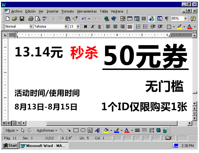199x153 pixels.
Task: Select the Format Painter brush icon
Action: (x=75, y=19)
